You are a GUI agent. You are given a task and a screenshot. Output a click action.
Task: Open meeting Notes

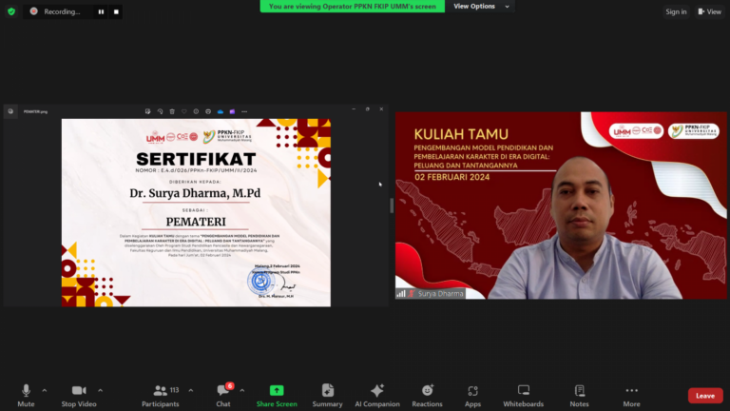(x=579, y=395)
